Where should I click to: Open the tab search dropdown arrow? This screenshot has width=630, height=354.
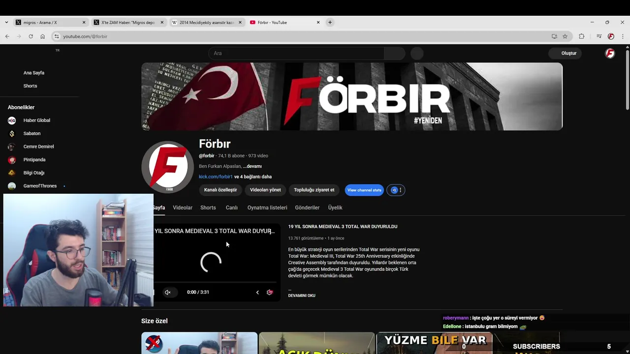[x=6, y=22]
